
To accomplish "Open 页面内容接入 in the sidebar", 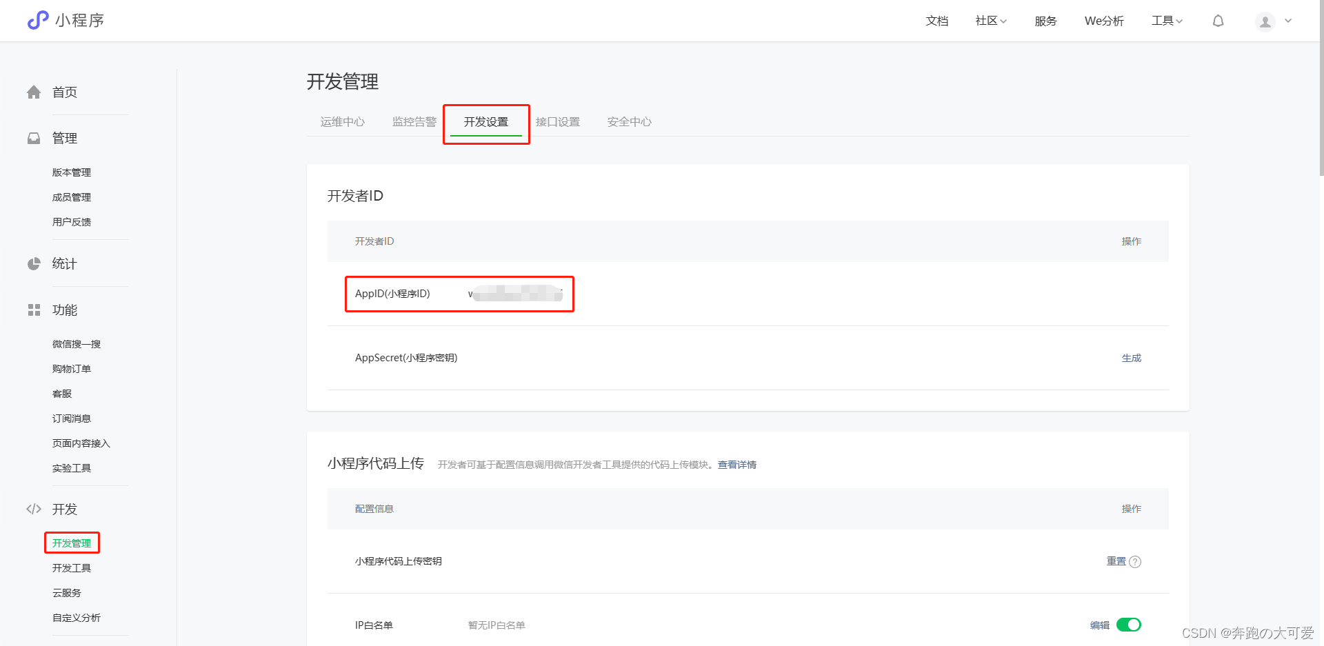I will click(81, 443).
